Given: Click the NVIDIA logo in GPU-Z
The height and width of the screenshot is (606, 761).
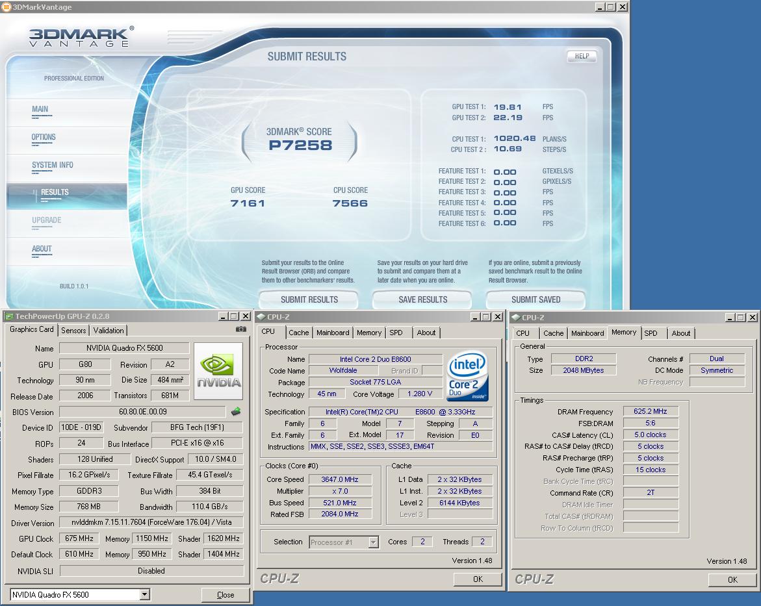Looking at the screenshot, I should 218,371.
